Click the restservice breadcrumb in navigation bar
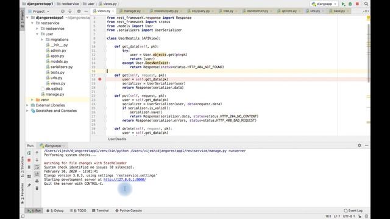This screenshot has height=219, width=390. [68, 4]
